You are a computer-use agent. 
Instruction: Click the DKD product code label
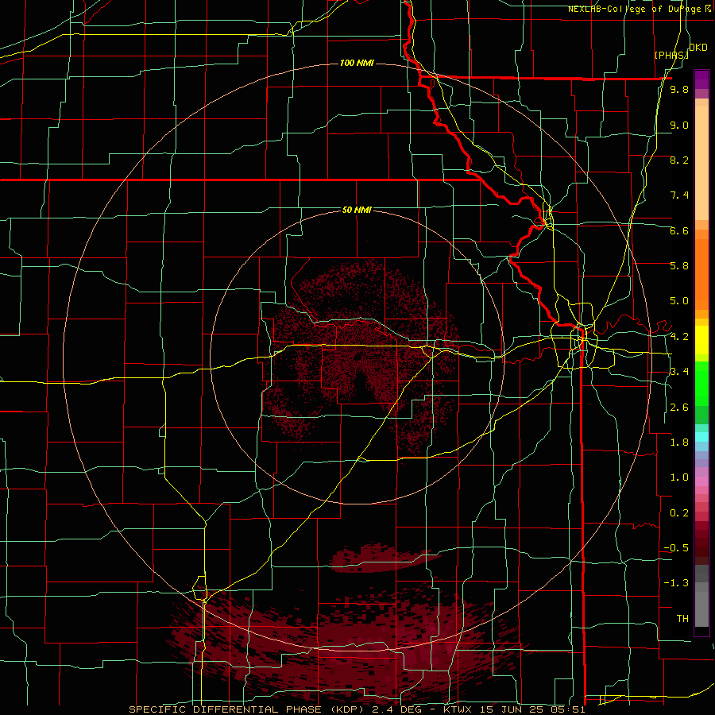pyautogui.click(x=698, y=48)
